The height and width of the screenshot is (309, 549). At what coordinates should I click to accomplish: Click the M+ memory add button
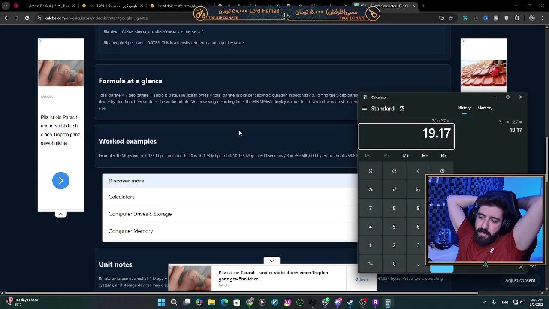tap(406, 155)
